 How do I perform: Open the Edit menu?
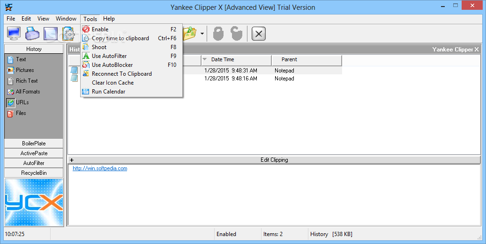pyautogui.click(x=26, y=19)
